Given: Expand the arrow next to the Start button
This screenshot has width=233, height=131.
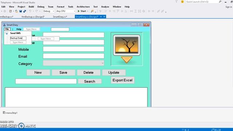Looking at the screenshot, I should point(88,11).
